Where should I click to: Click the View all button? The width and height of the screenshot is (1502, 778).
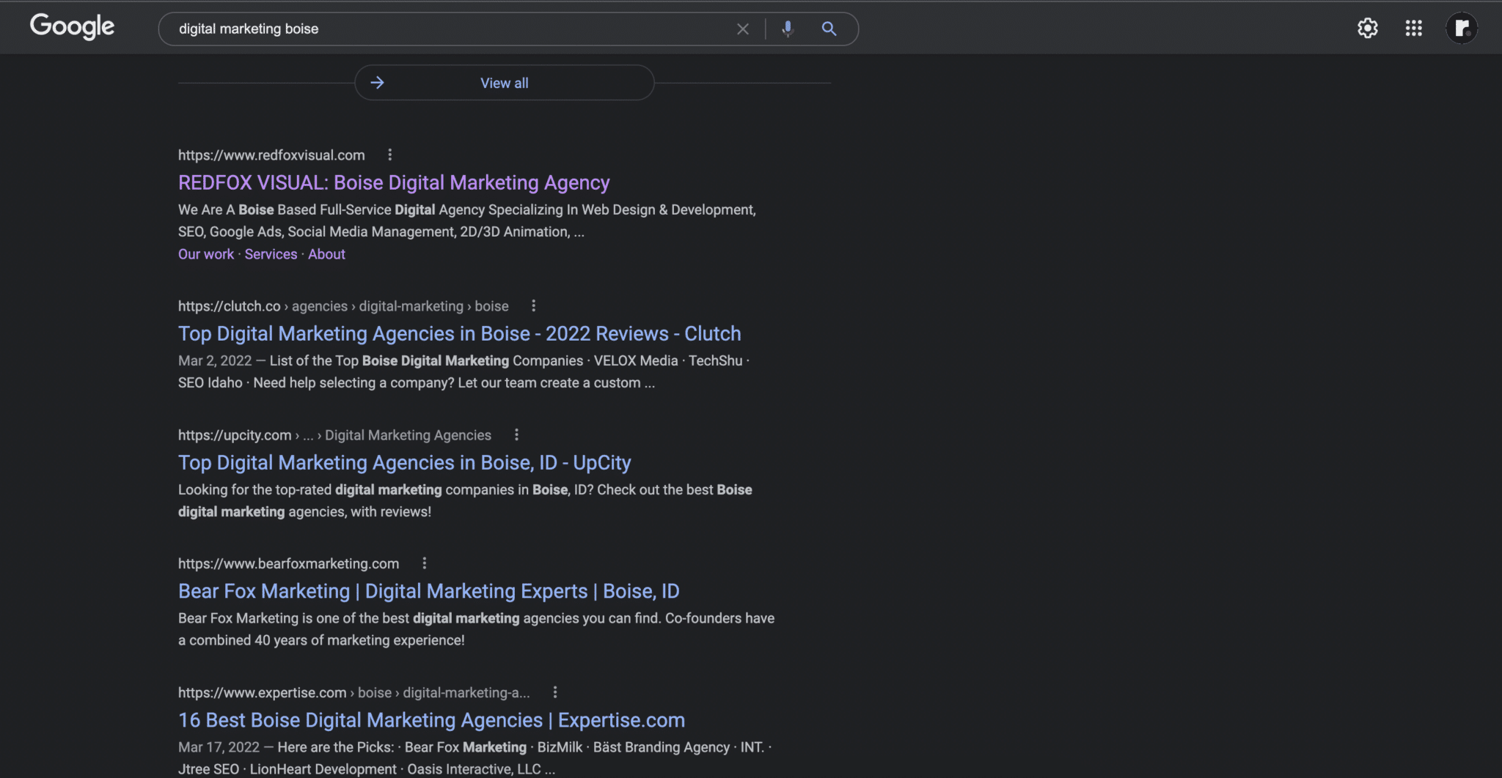504,82
